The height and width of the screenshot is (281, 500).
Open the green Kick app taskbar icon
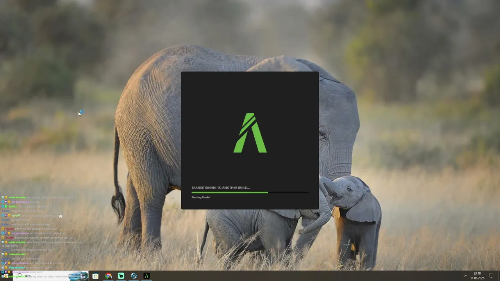tap(121, 276)
